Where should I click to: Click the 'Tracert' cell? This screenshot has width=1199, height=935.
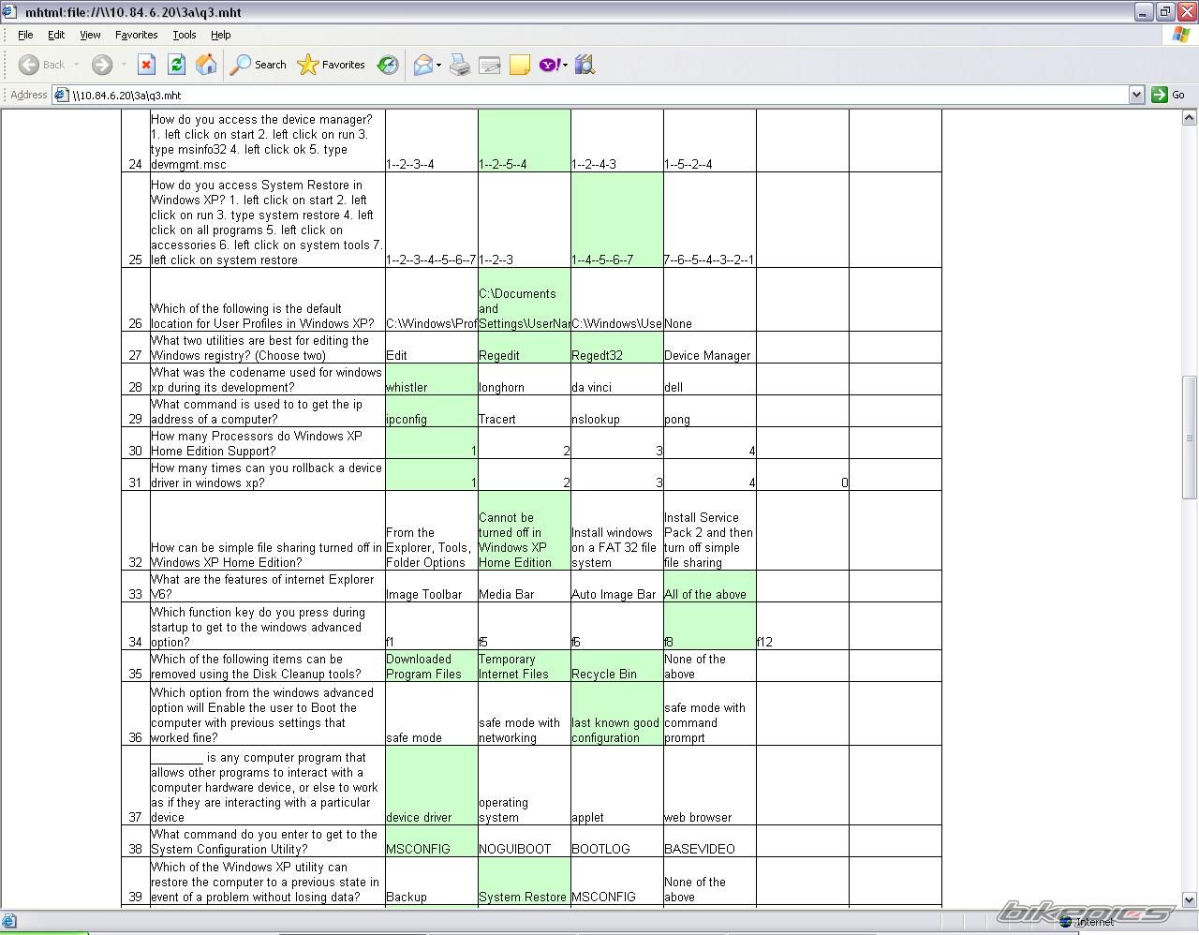524,411
